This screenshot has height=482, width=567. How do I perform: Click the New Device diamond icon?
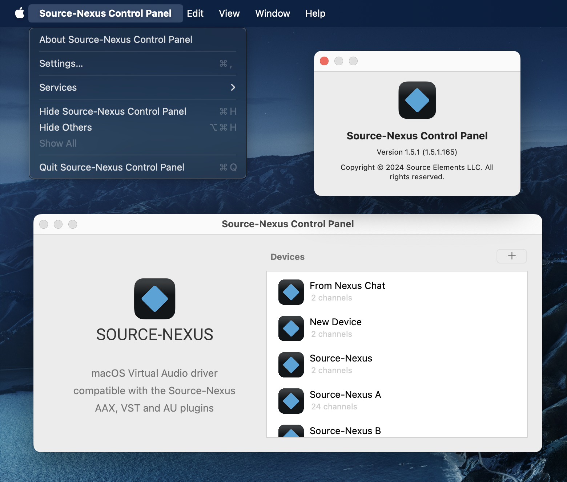291,328
